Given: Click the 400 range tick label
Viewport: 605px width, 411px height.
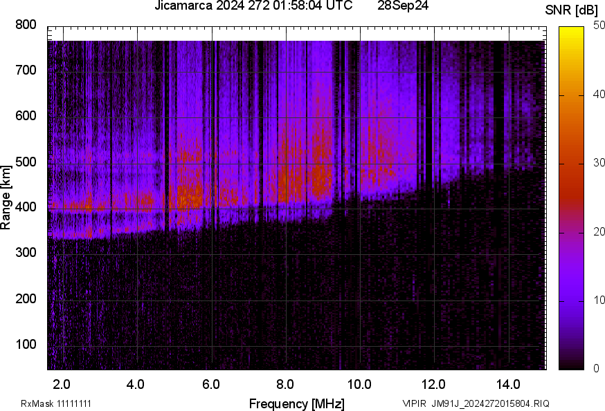Looking at the screenshot, I should (x=26, y=207).
